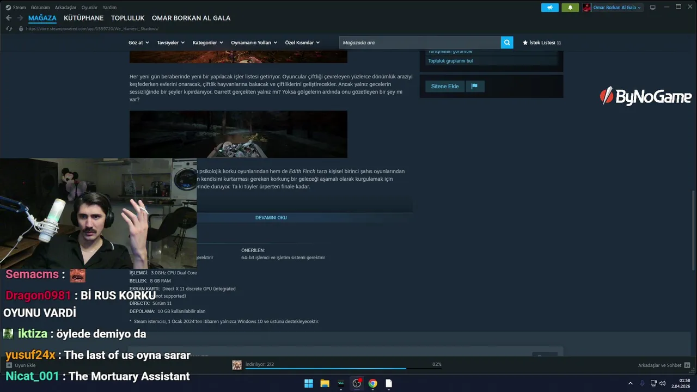Switch to the MAĞAZA tab
This screenshot has width=697, height=392.
pyautogui.click(x=42, y=18)
